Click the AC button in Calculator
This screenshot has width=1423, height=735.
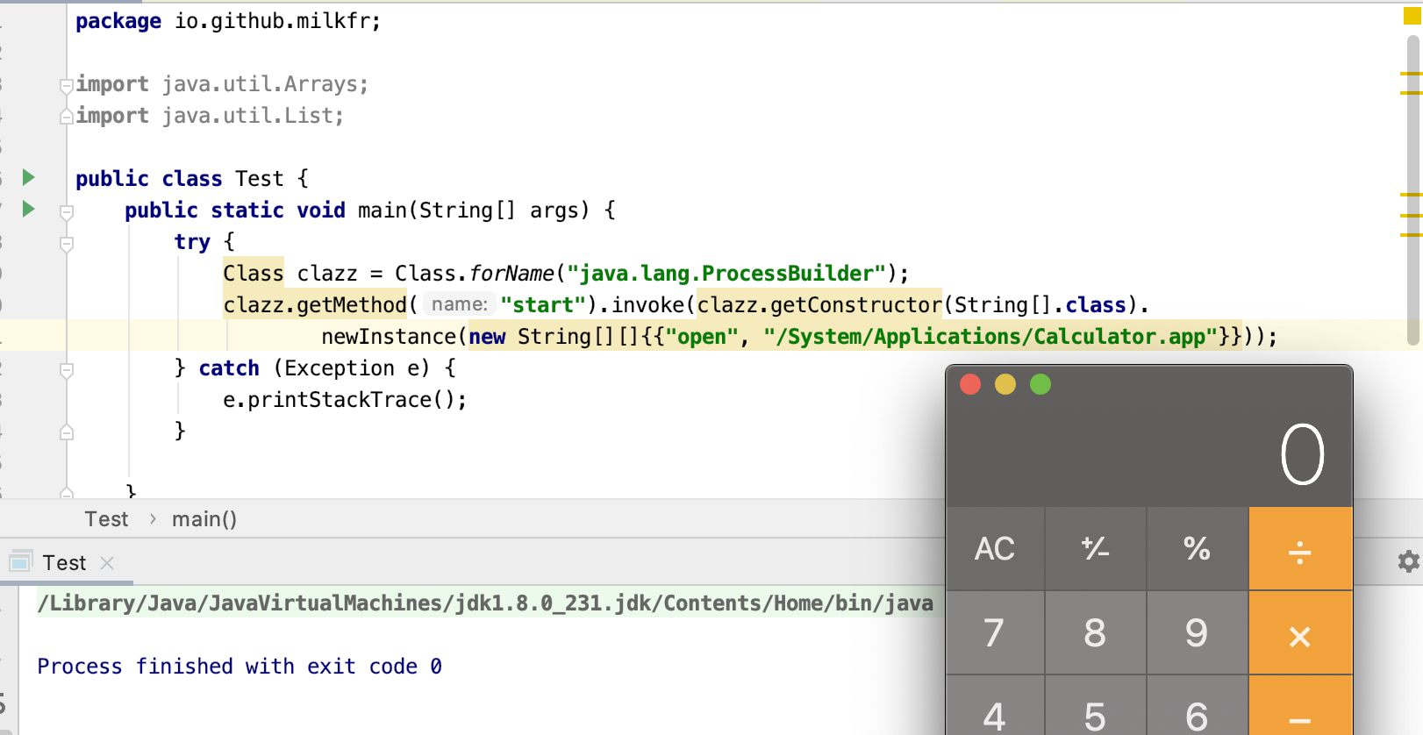coord(995,549)
